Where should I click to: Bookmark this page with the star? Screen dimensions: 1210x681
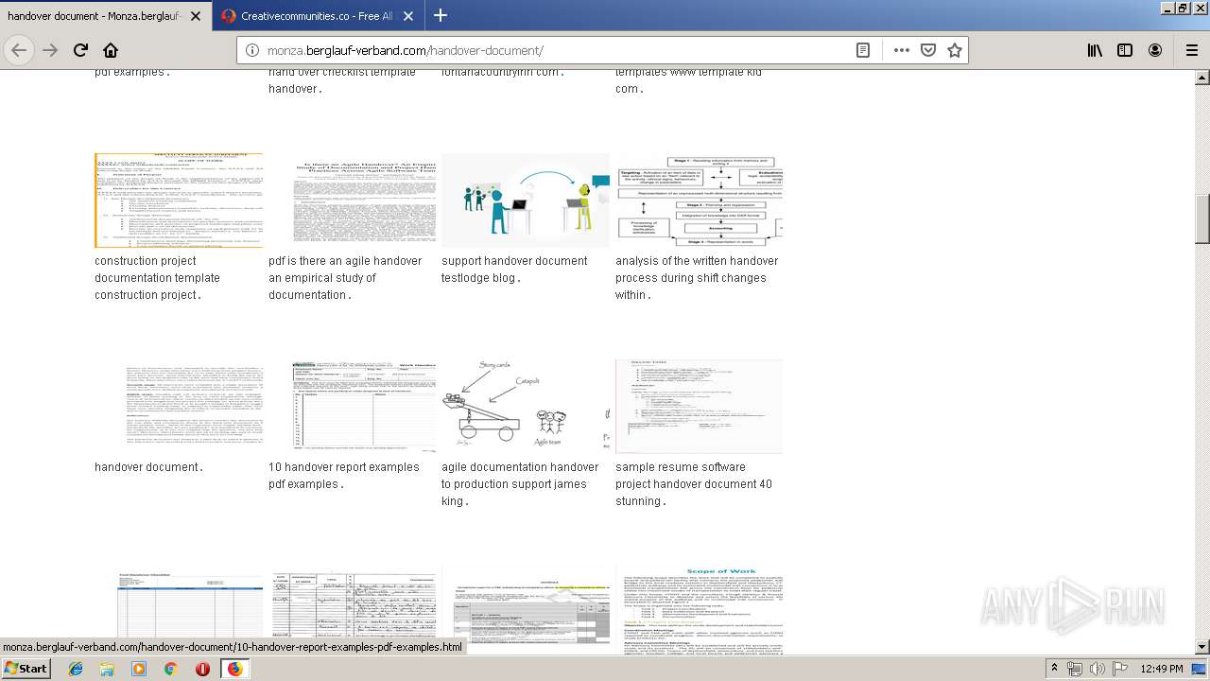(955, 50)
